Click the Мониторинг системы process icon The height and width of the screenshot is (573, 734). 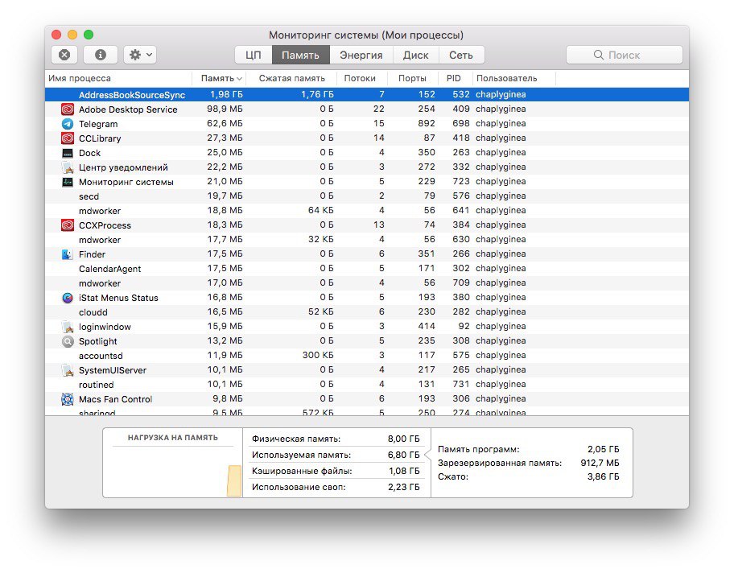(x=68, y=182)
